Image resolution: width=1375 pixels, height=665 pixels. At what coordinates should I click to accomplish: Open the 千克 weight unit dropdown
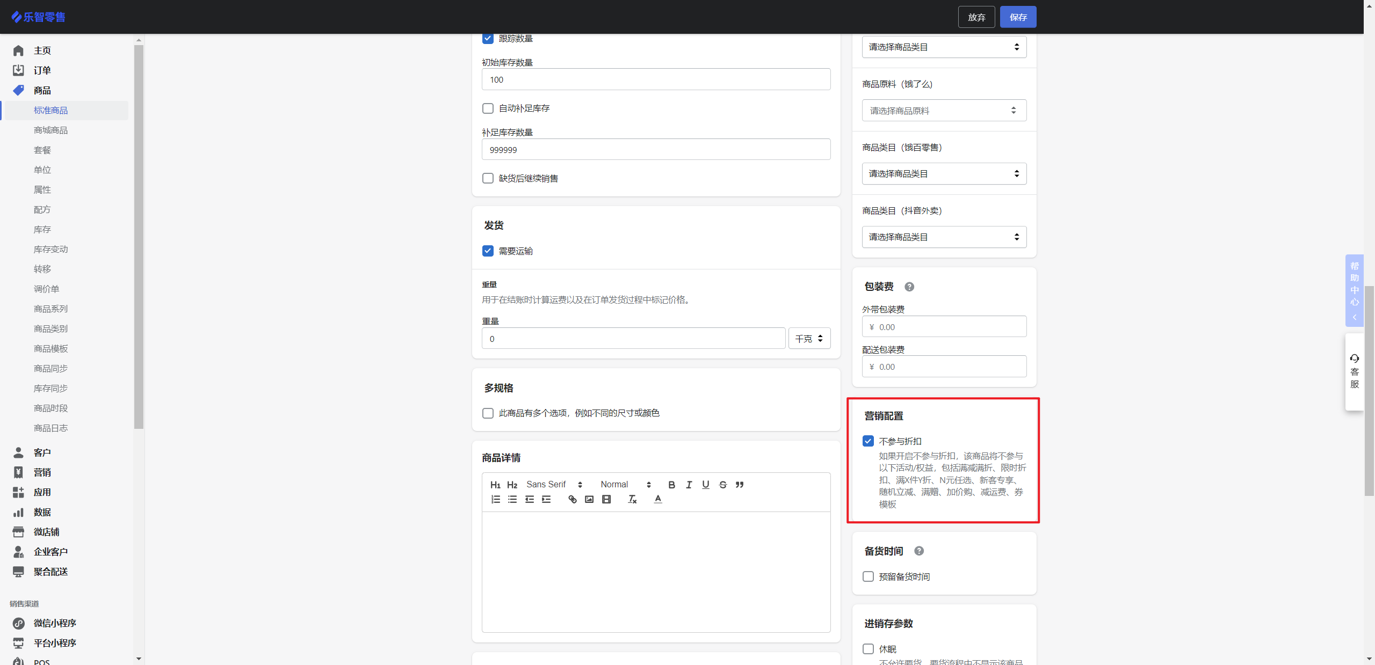pos(809,339)
